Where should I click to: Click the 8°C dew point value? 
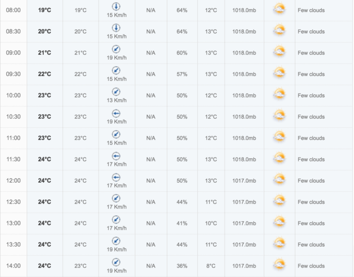(x=211, y=266)
